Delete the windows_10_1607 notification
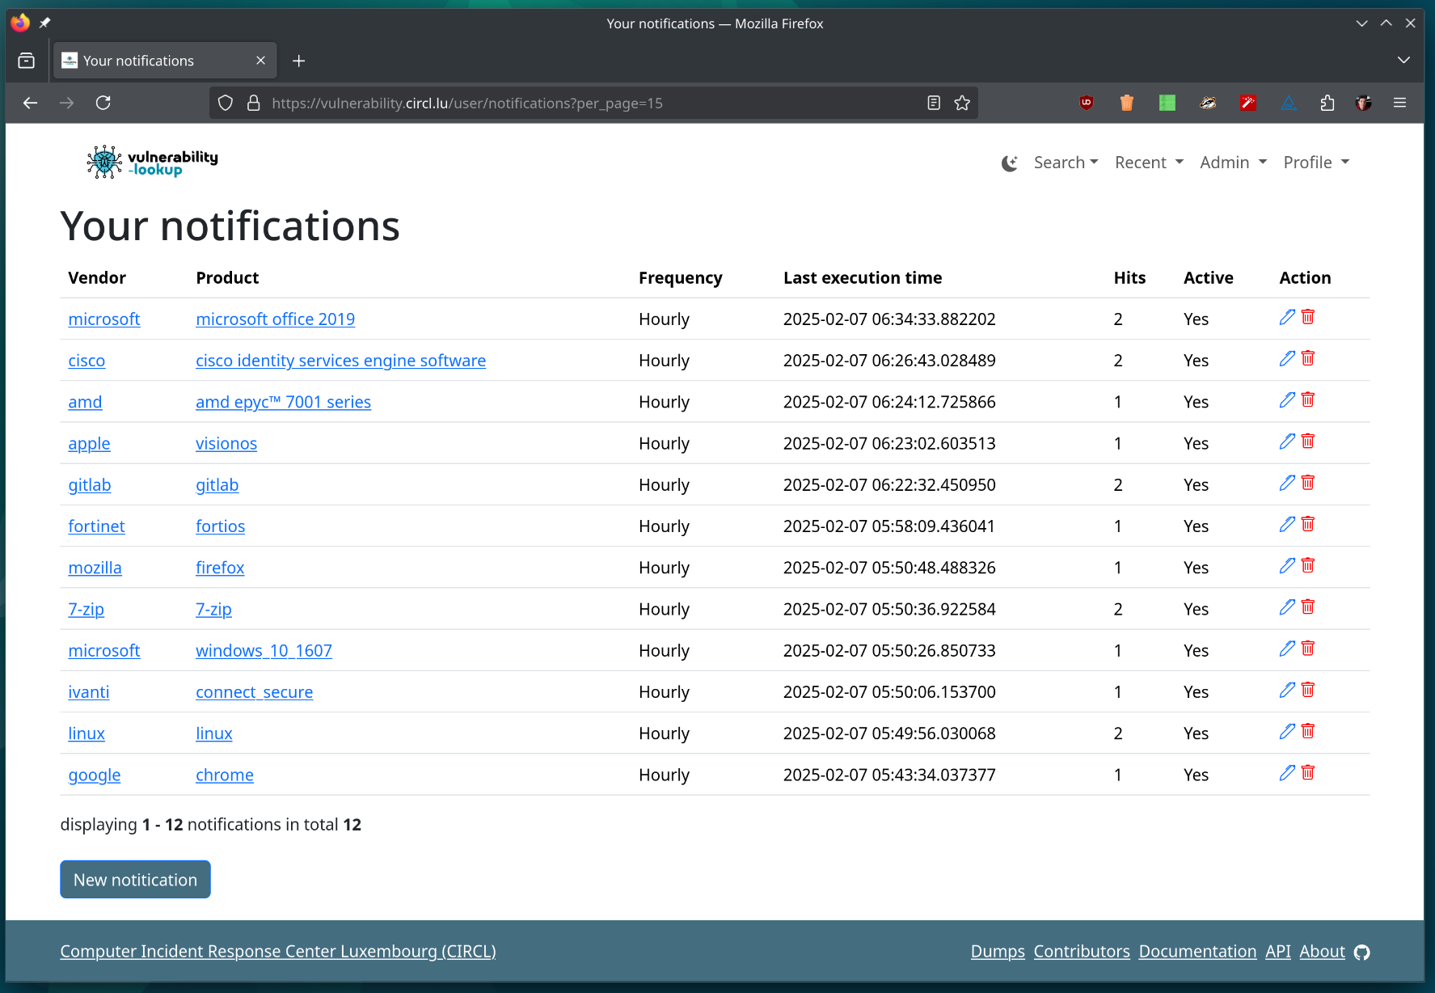 (x=1308, y=649)
